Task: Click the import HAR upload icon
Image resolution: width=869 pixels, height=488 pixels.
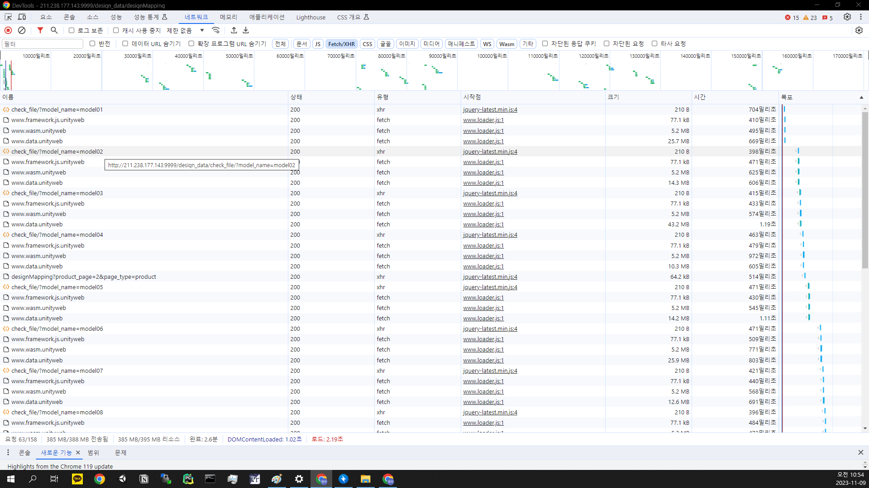Action: pos(234,30)
